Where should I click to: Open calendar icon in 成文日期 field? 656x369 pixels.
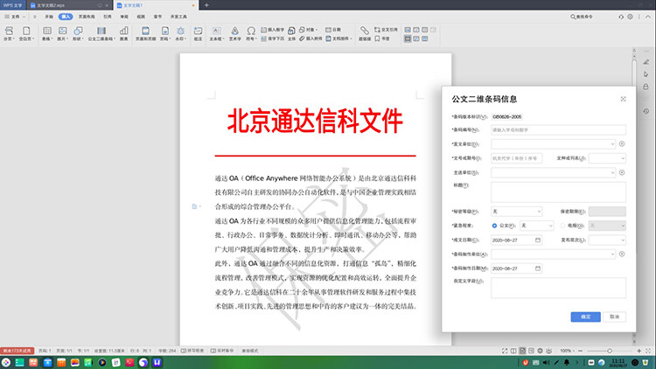coord(538,240)
